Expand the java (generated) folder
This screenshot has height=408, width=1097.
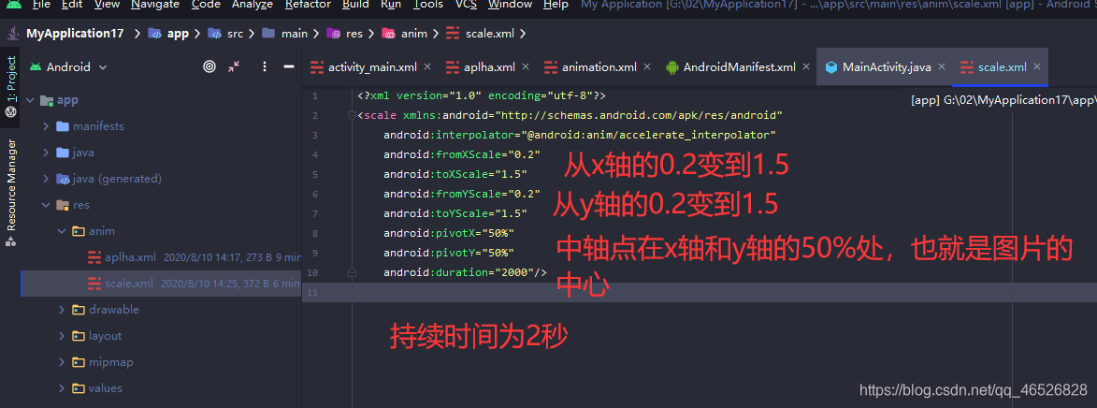coord(46,179)
